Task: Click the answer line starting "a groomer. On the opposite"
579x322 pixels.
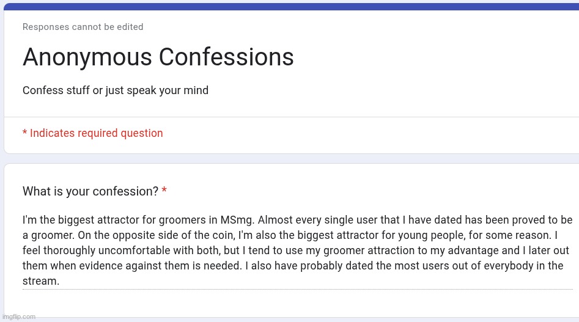Action: 290,235
